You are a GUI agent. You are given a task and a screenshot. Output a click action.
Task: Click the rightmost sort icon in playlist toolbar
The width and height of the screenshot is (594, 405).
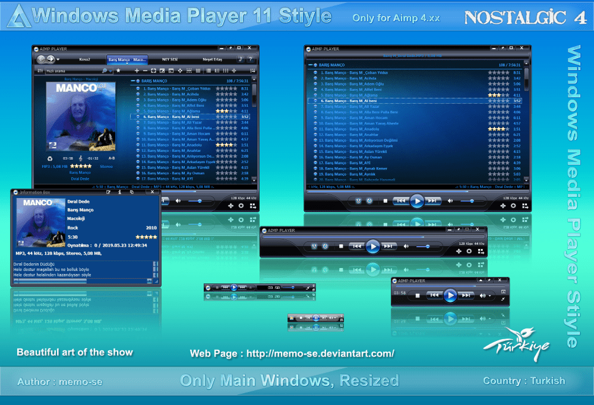click(252, 71)
